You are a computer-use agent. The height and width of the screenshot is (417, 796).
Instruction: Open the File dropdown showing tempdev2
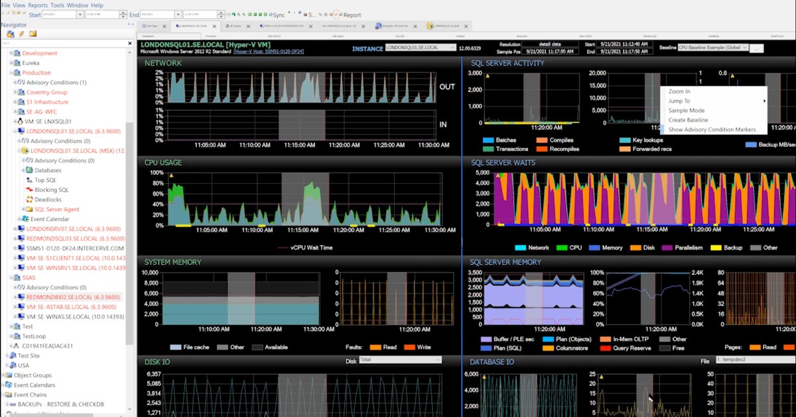pos(756,360)
